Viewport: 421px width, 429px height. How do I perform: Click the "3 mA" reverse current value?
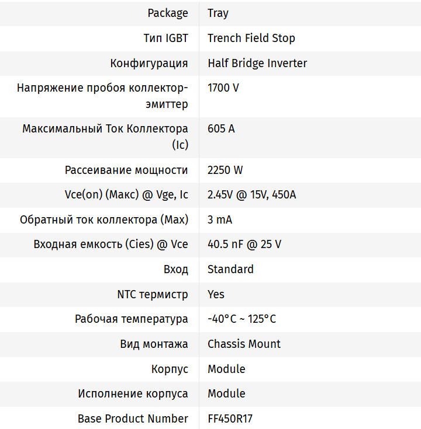220,219
